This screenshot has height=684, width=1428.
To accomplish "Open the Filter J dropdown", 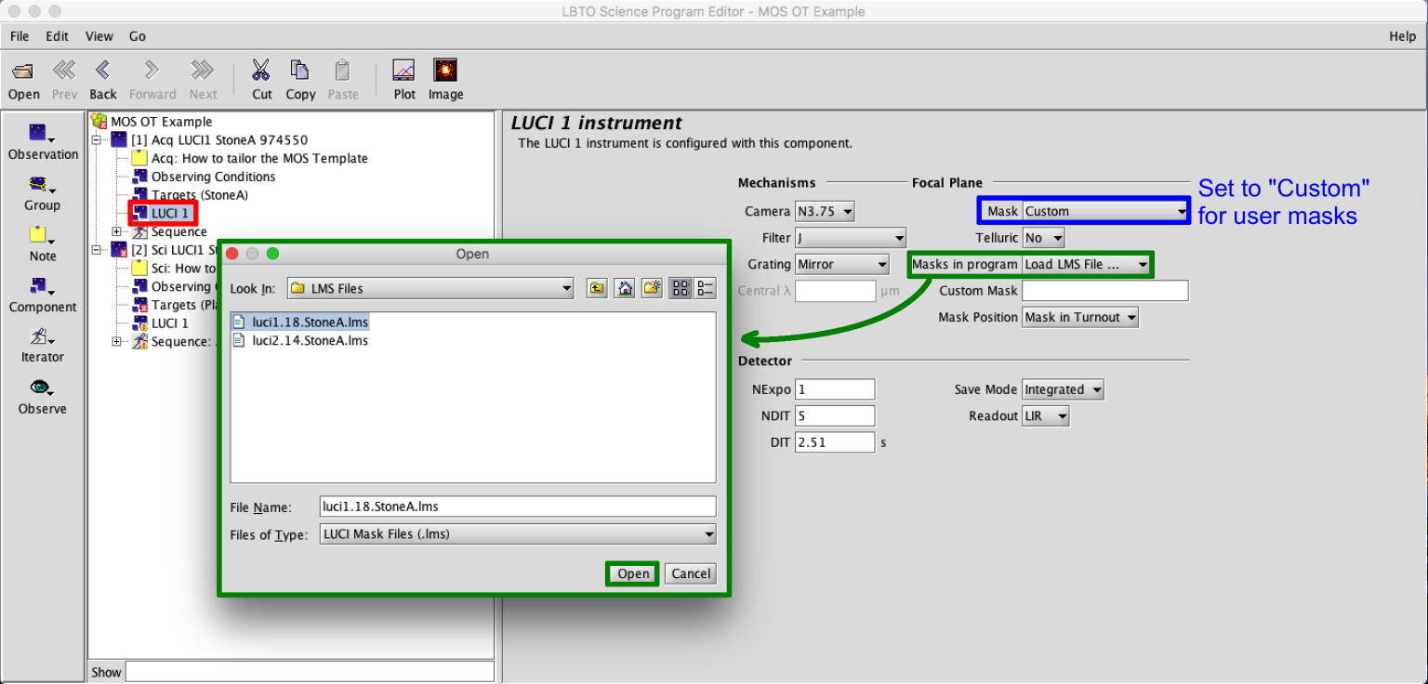I will [x=850, y=238].
